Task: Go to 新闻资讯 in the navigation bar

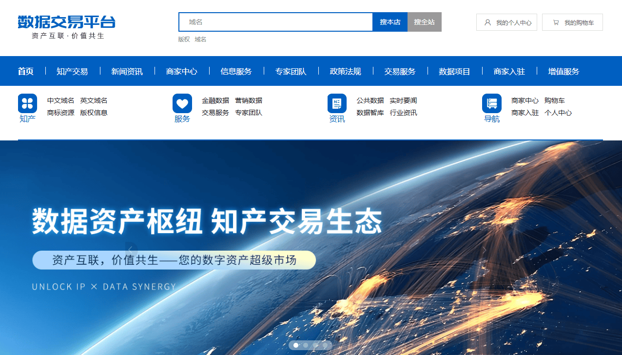Action: pos(127,72)
